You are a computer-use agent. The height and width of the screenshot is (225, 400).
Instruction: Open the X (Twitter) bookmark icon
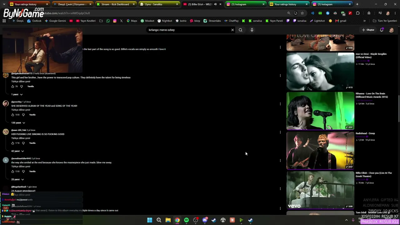[121, 21]
